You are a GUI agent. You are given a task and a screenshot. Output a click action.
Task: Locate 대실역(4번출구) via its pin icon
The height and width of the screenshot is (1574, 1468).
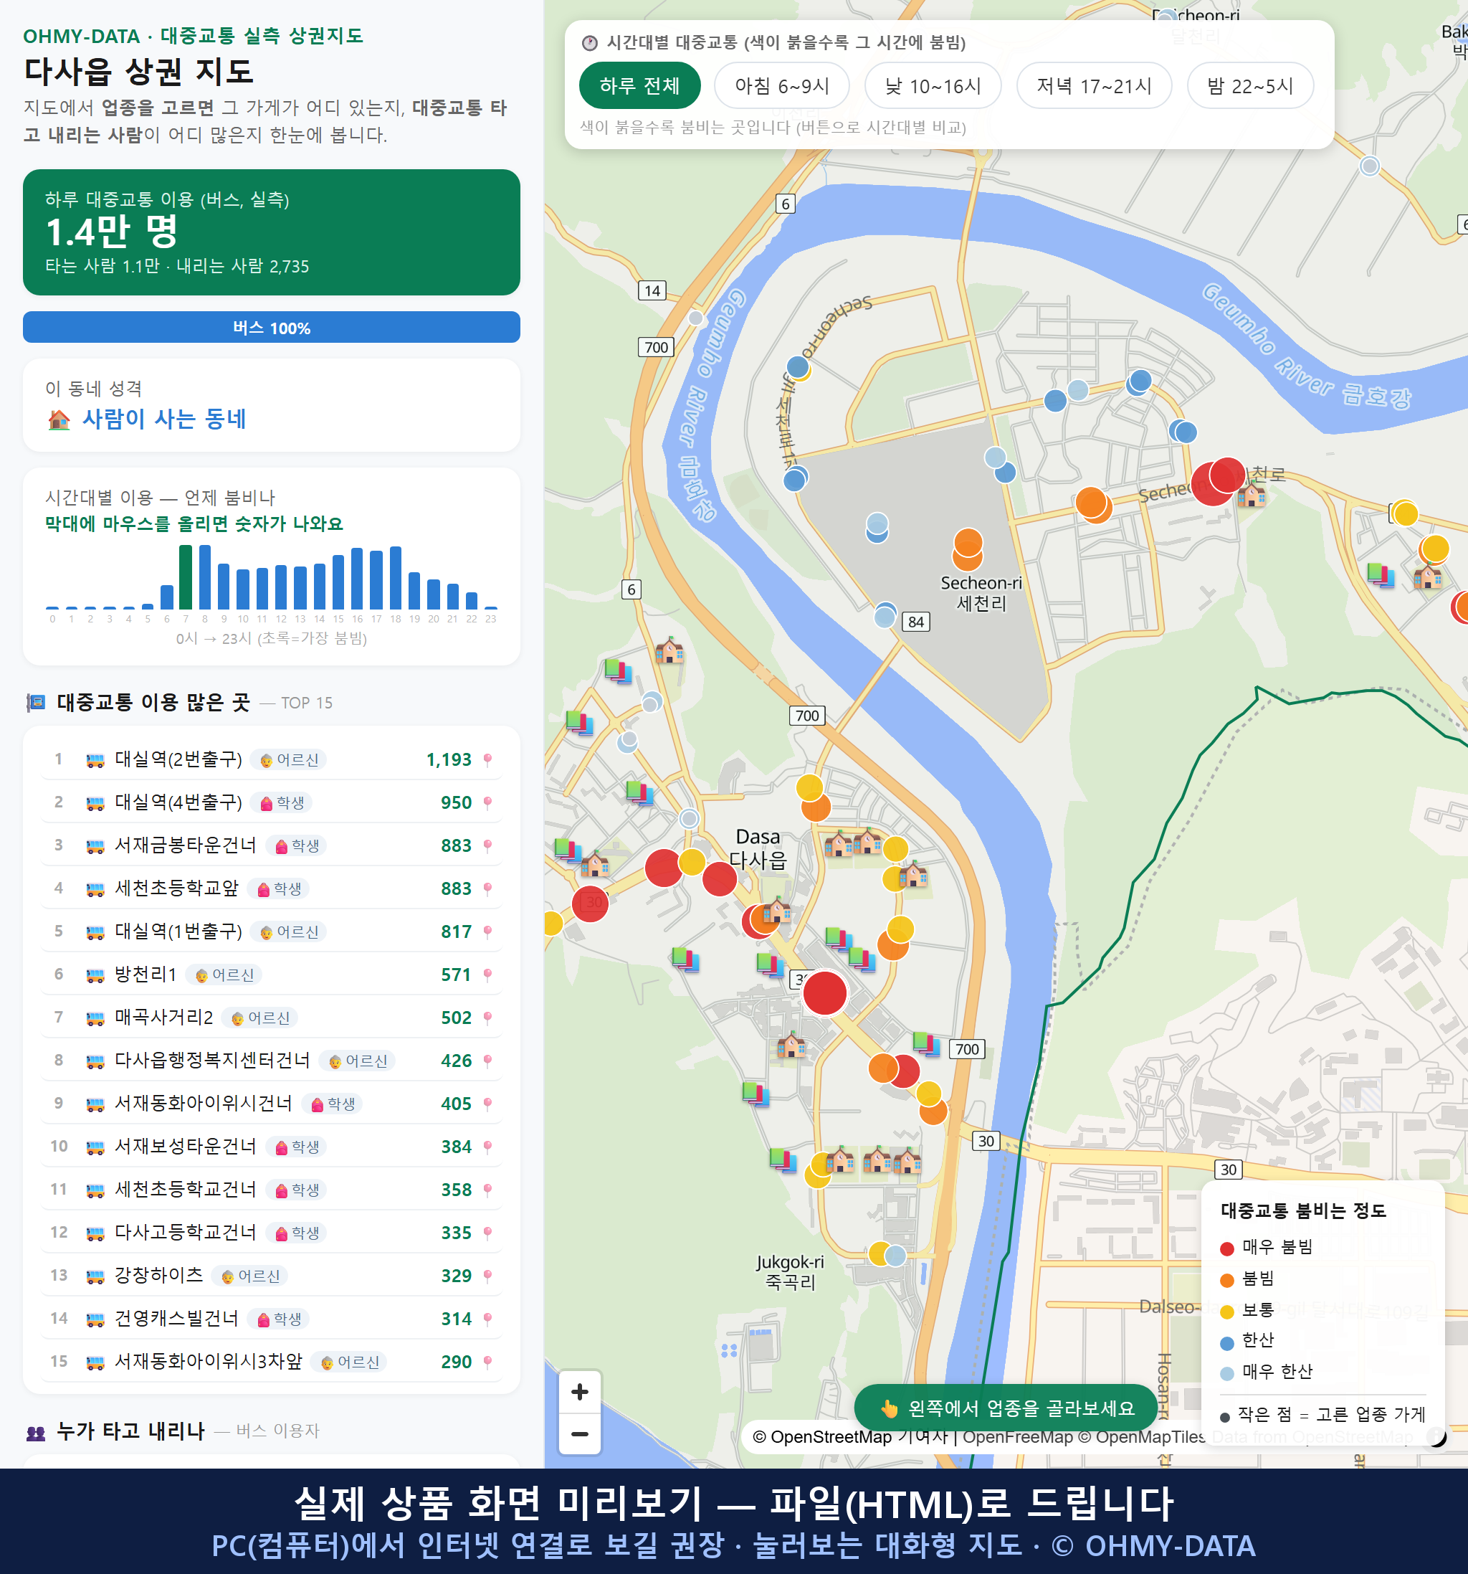click(487, 803)
